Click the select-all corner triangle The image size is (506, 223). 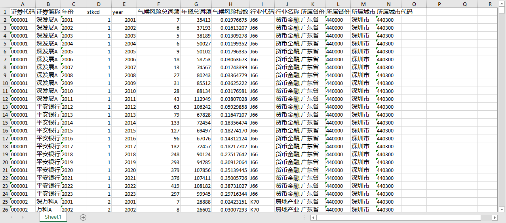5,4
